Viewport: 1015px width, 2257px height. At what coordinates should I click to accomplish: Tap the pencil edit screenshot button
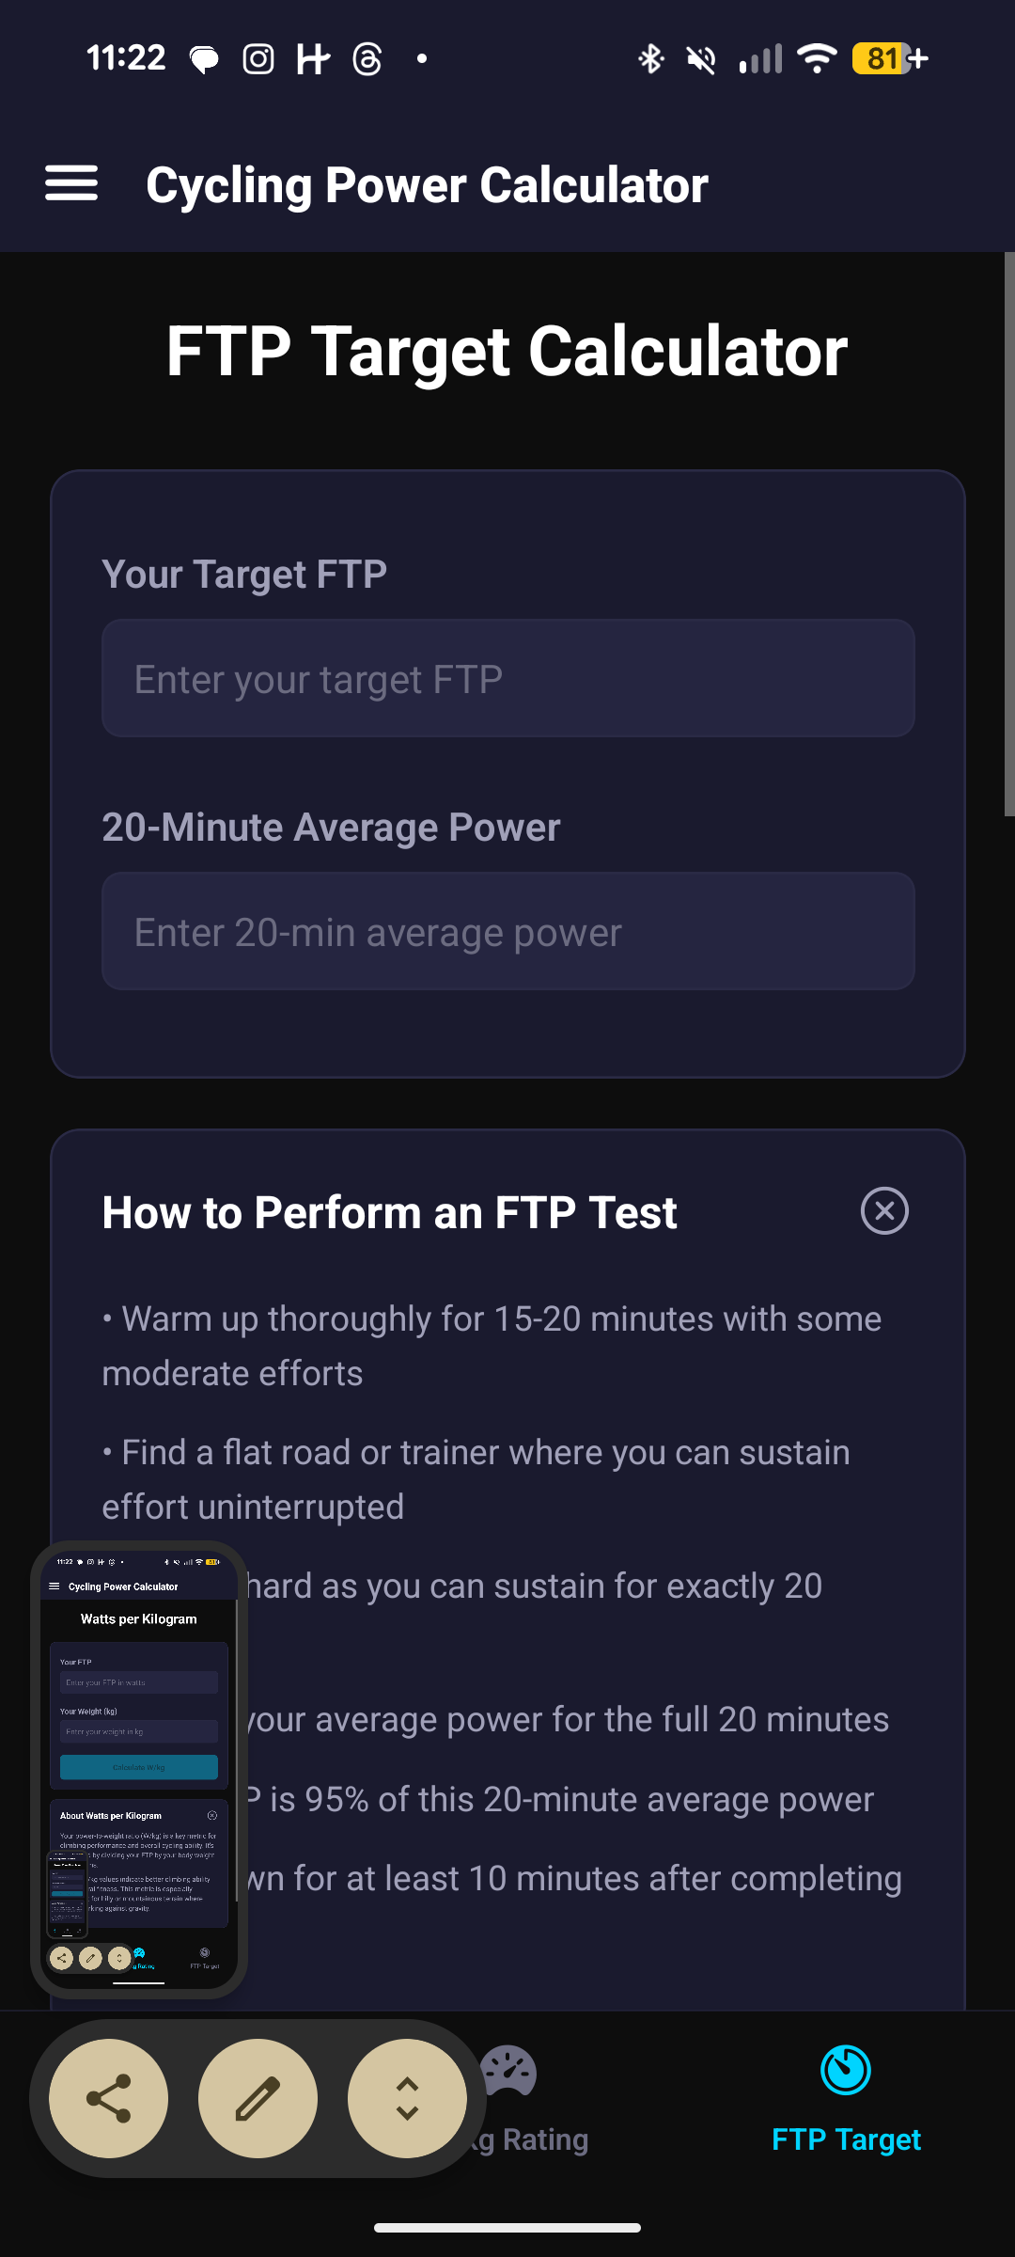point(258,2098)
